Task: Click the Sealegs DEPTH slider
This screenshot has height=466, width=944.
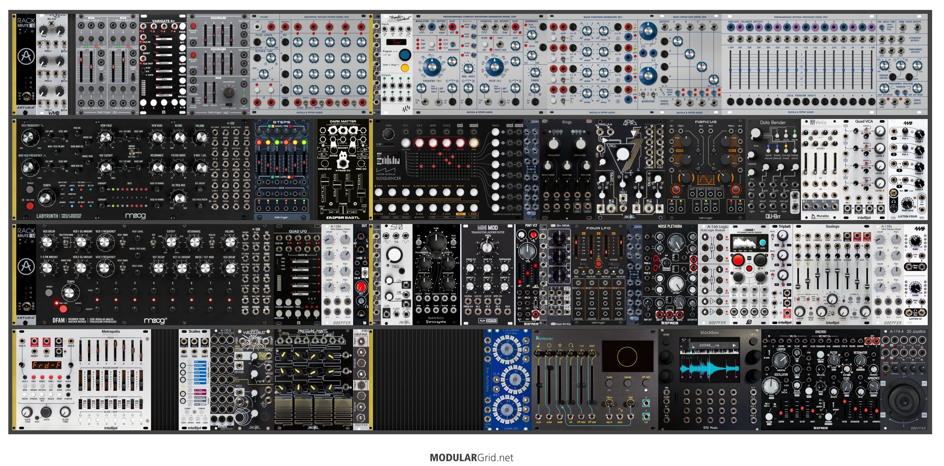Action: coord(837,279)
